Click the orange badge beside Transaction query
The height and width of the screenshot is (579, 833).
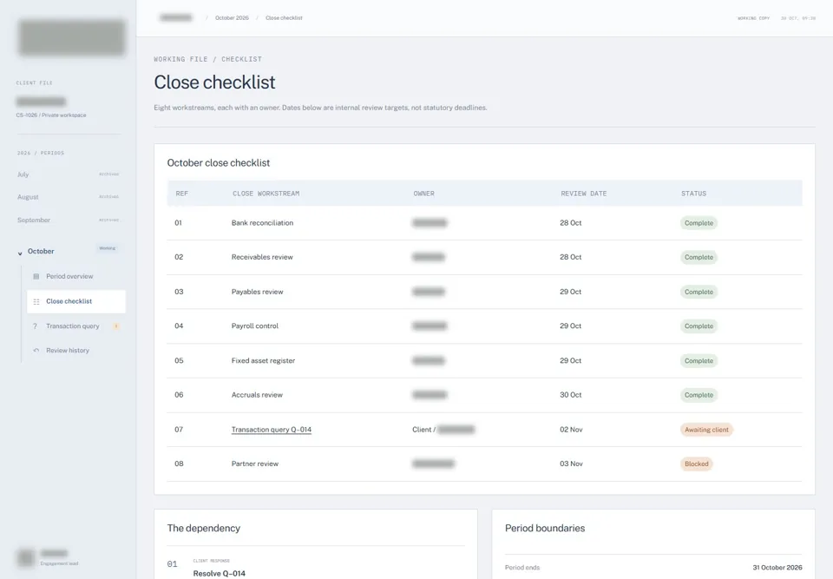[x=115, y=326]
